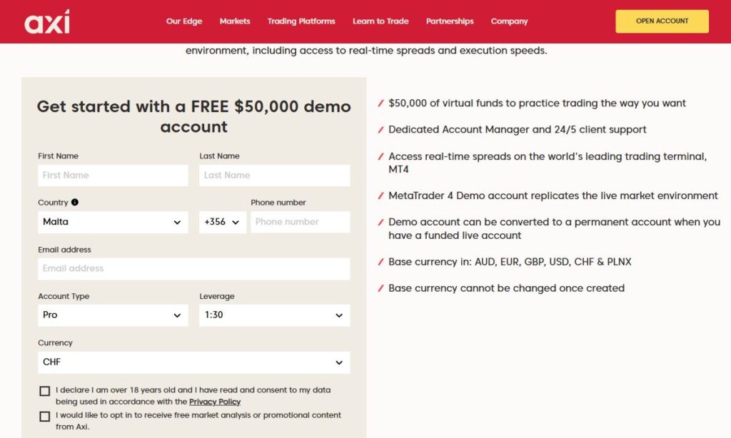Click the Country info icon
This screenshot has height=438, width=731.
click(x=75, y=203)
